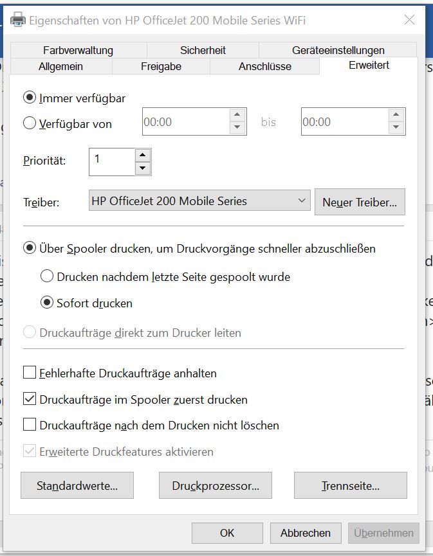Click the Trennseite... button
This screenshot has height=556, width=433.
point(350,485)
